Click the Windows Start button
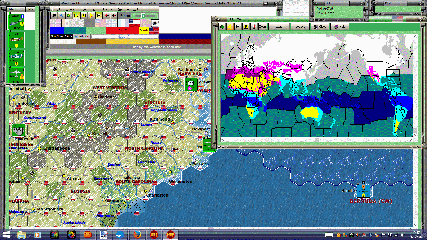The image size is (427, 240). point(6,235)
